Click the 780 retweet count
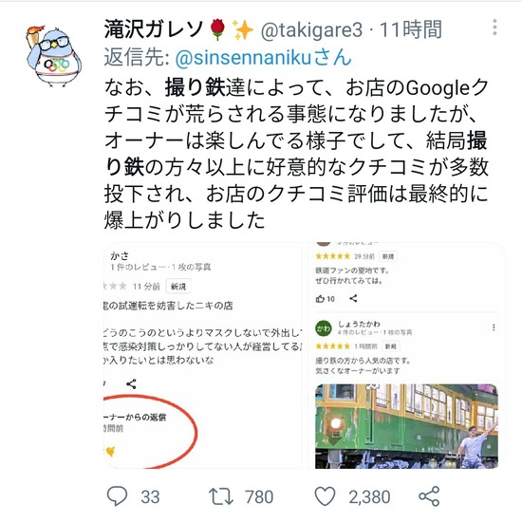 tap(259, 497)
